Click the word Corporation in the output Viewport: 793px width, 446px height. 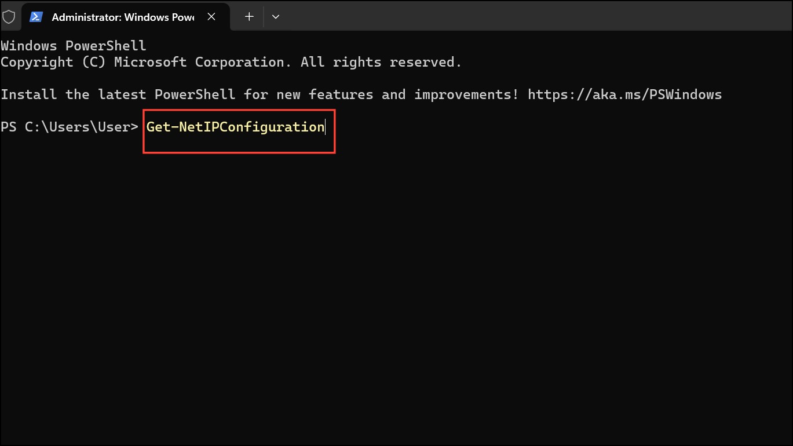(x=240, y=62)
